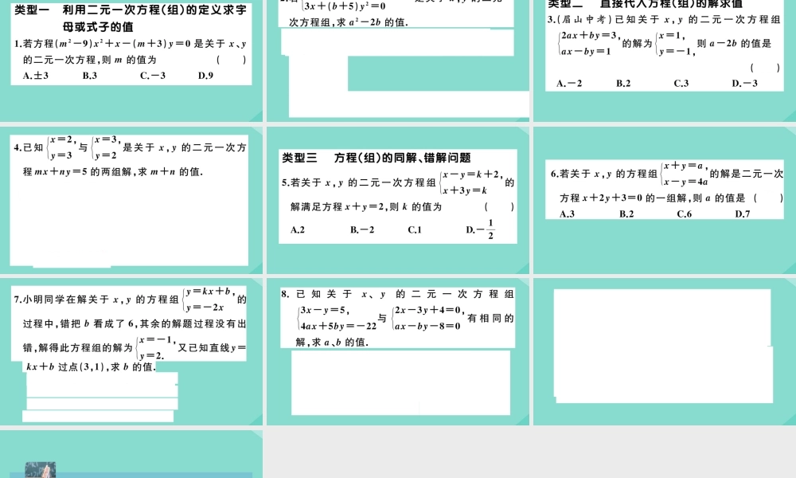The height and width of the screenshot is (478, 796).
Task: Click answer option D.−3 in problem 3
Action: pyautogui.click(x=745, y=84)
